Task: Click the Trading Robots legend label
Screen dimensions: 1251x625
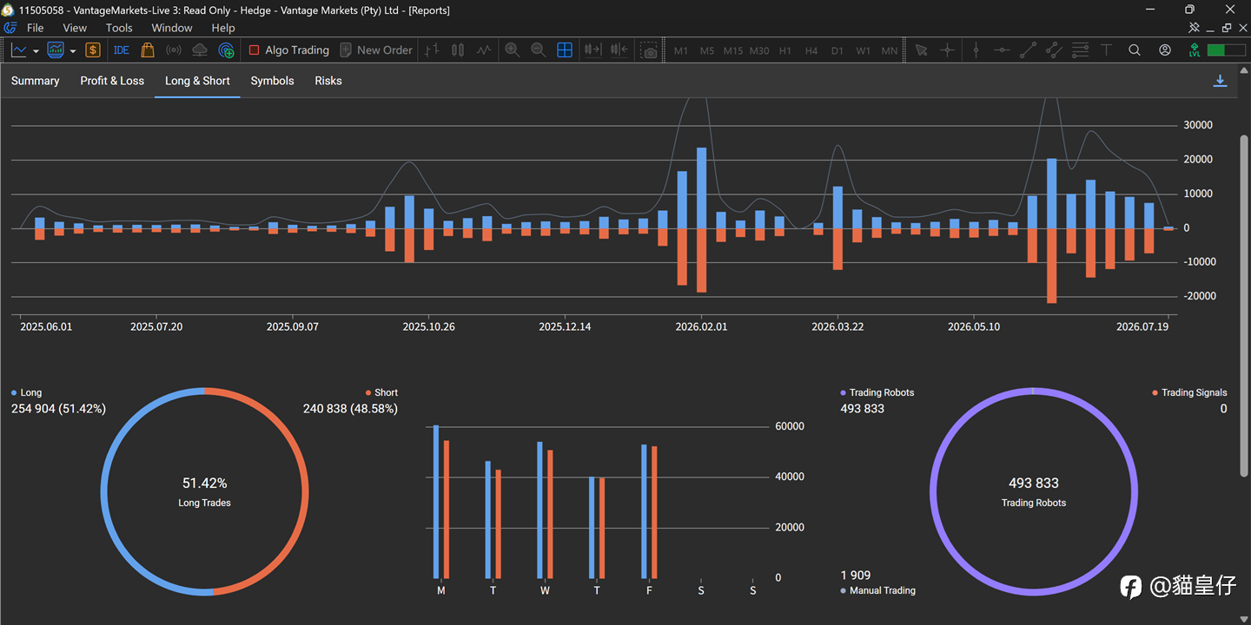Action: [x=877, y=393]
